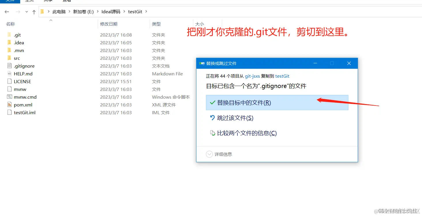Screen dimensions: 422x216
Task: Expand the 详细信息 details section
Action: click(209, 154)
